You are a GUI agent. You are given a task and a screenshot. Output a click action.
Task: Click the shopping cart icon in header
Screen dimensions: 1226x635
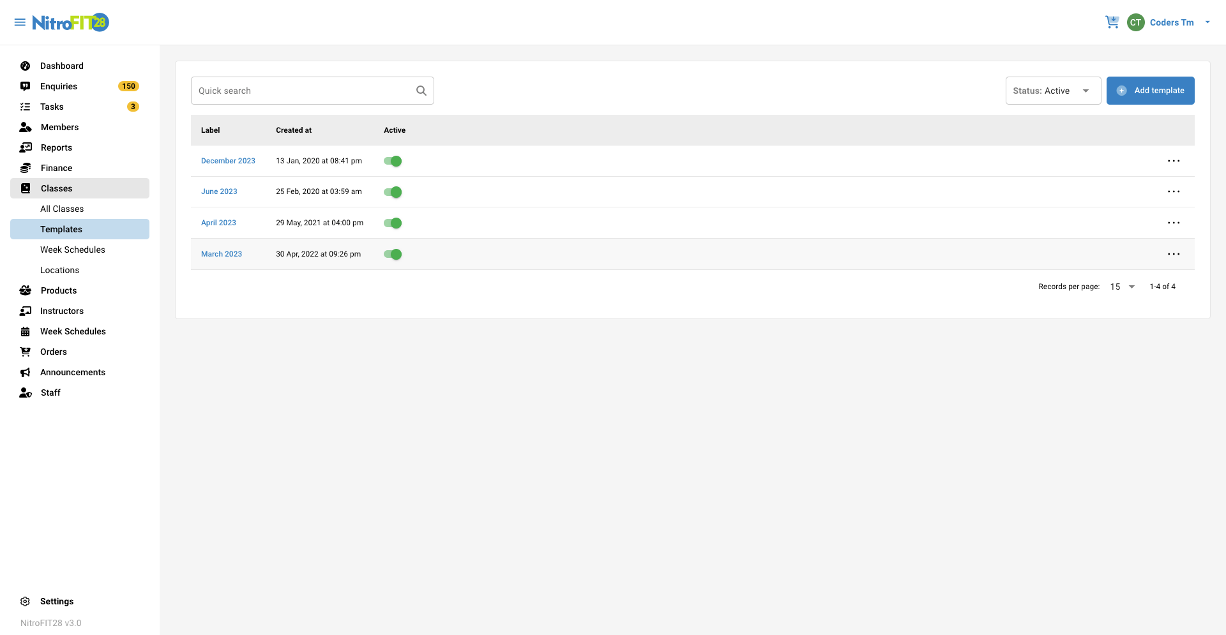[x=1112, y=22]
